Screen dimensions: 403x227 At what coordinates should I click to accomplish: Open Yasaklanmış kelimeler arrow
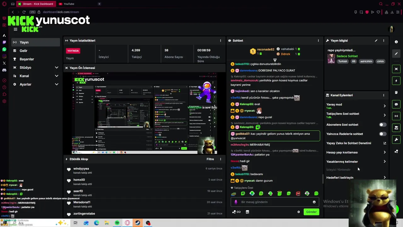(384, 162)
